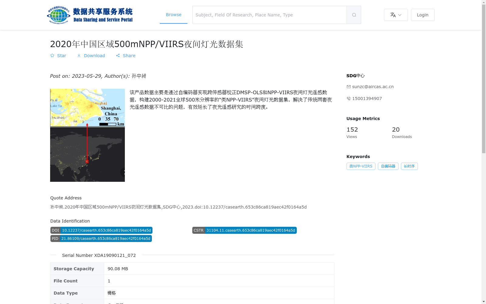Click the star outline icon

point(52,56)
